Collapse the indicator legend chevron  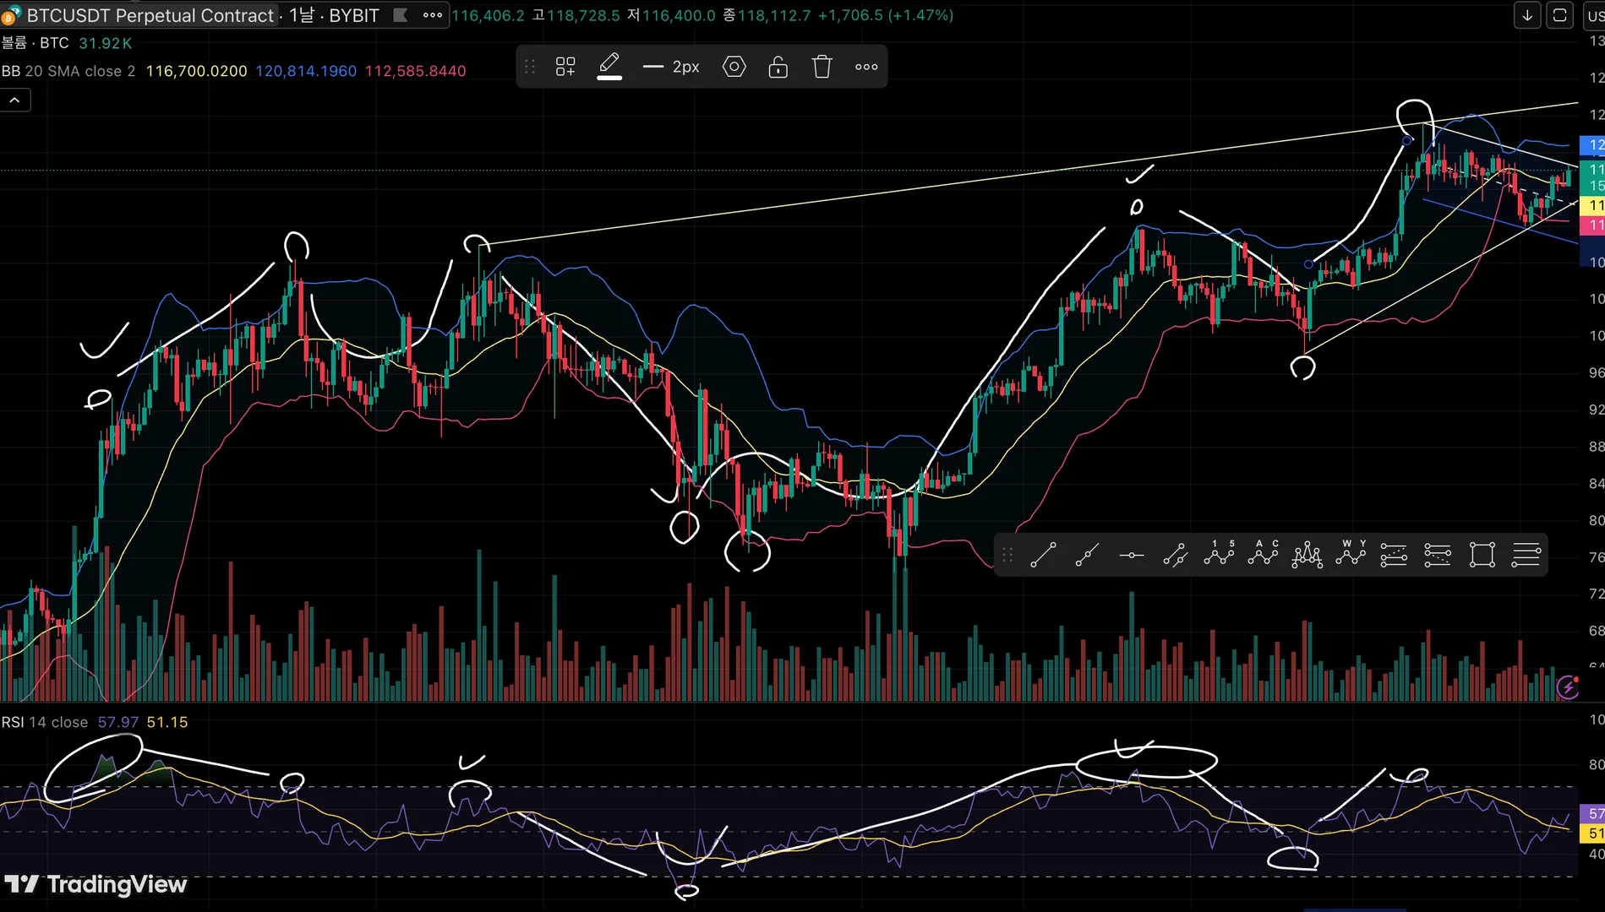[x=15, y=100]
